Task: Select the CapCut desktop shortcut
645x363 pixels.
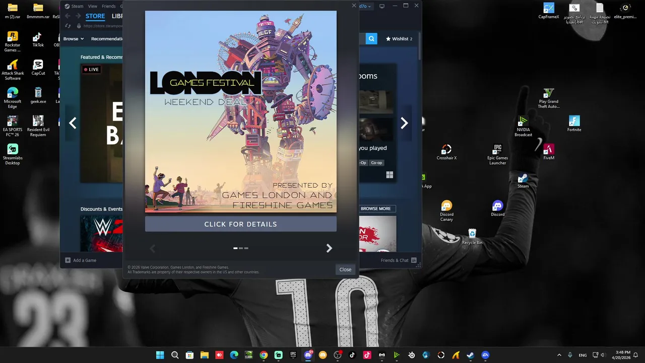Action: tap(38, 68)
